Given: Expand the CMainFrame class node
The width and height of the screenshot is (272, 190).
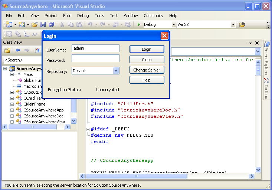Looking at the screenshot, I should (12, 104).
